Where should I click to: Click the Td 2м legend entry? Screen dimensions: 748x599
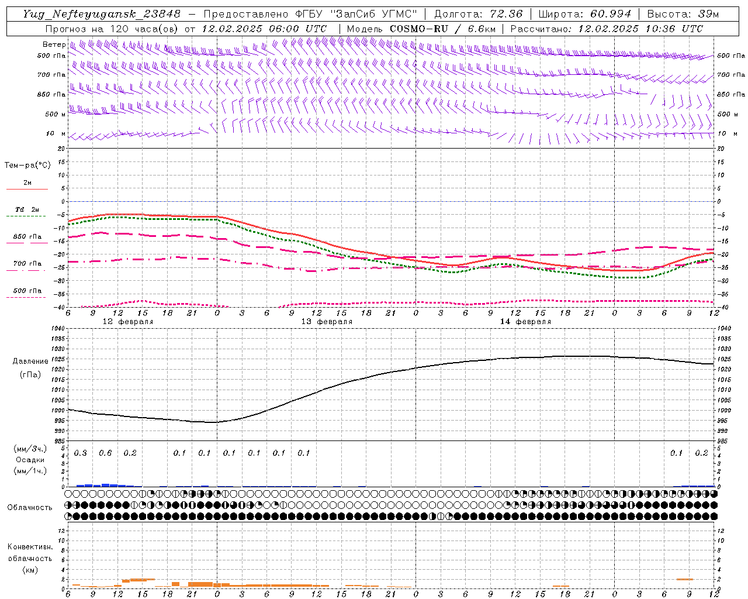[27, 209]
